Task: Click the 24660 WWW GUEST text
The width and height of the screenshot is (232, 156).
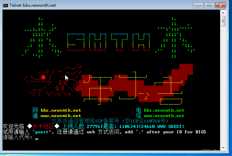Action: 161,127
